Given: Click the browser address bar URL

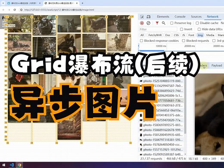Looking at the screenshot, I should pyautogui.click(x=59, y=10).
